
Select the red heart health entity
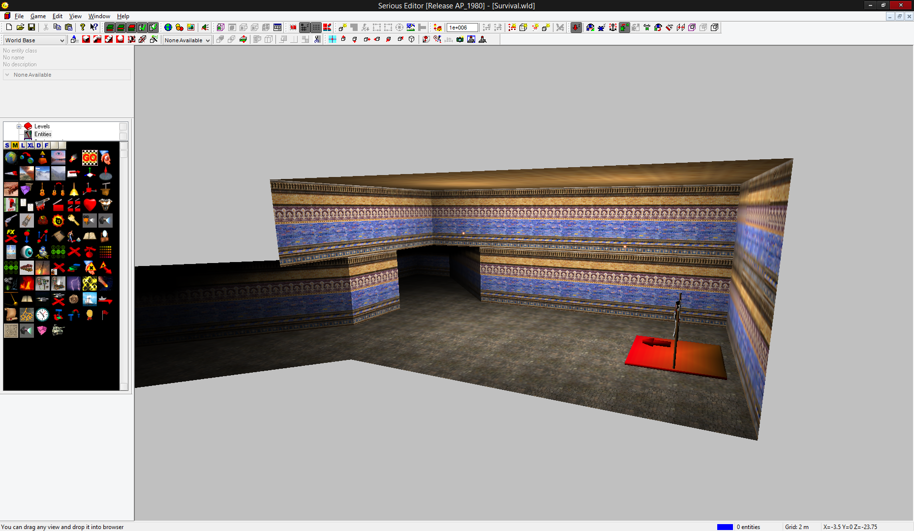pyautogui.click(x=90, y=205)
